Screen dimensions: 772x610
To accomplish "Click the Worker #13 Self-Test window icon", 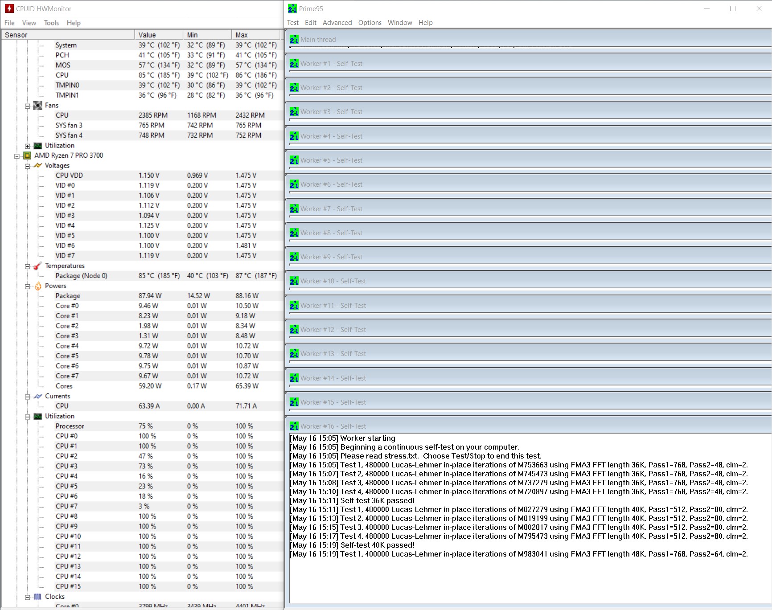I will [x=294, y=354].
